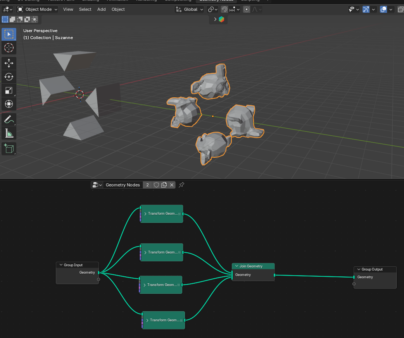Click the 'Geometry' label in Join Geometry node
The height and width of the screenshot is (338, 404).
click(243, 275)
